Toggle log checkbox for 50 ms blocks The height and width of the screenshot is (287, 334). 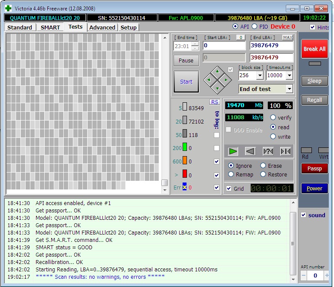(x=216, y=135)
